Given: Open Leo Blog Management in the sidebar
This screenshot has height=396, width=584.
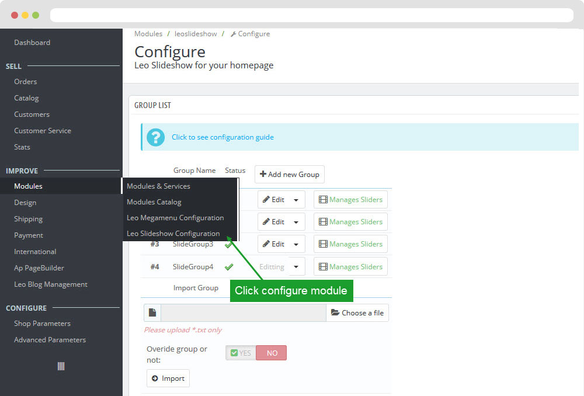Looking at the screenshot, I should pyautogui.click(x=51, y=284).
